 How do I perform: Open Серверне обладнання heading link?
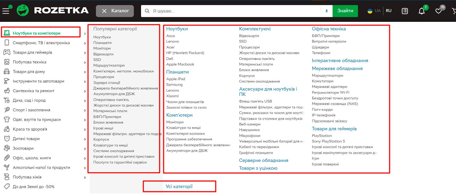point(263,160)
